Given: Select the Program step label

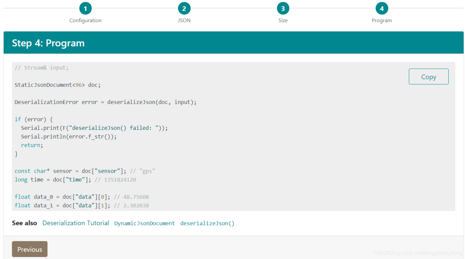Looking at the screenshot, I should [x=382, y=20].
